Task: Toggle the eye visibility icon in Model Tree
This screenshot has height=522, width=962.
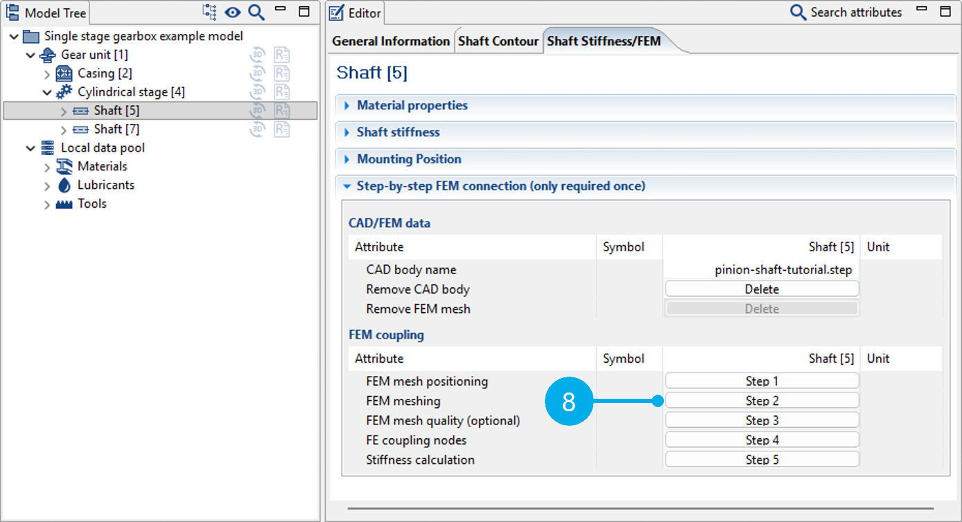Action: (x=233, y=12)
